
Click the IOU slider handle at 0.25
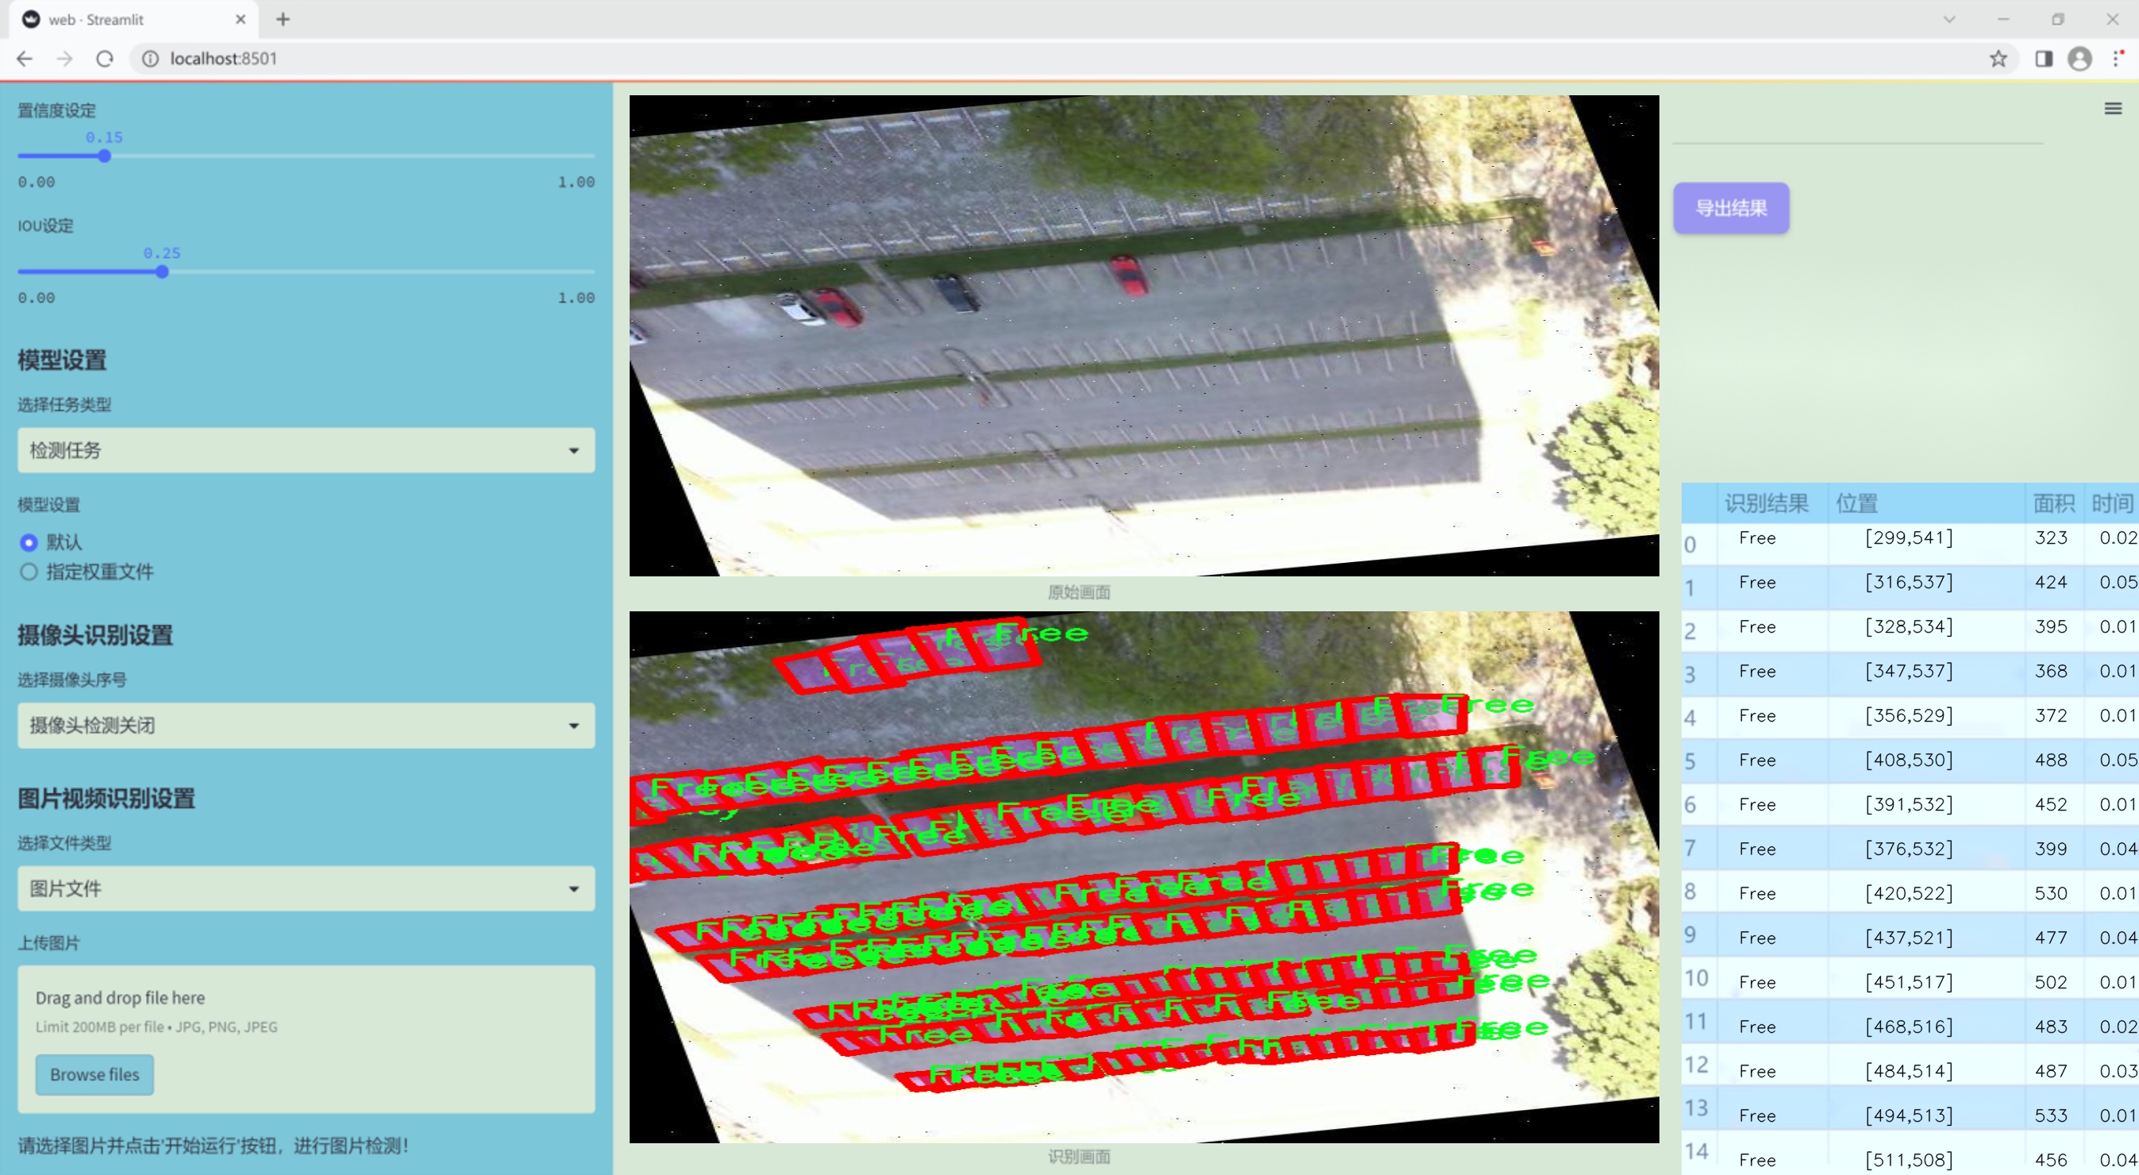pyautogui.click(x=162, y=272)
